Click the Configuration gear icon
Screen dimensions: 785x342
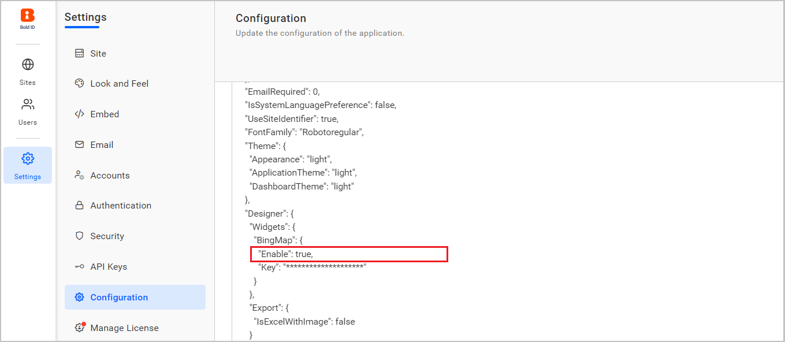tap(79, 297)
